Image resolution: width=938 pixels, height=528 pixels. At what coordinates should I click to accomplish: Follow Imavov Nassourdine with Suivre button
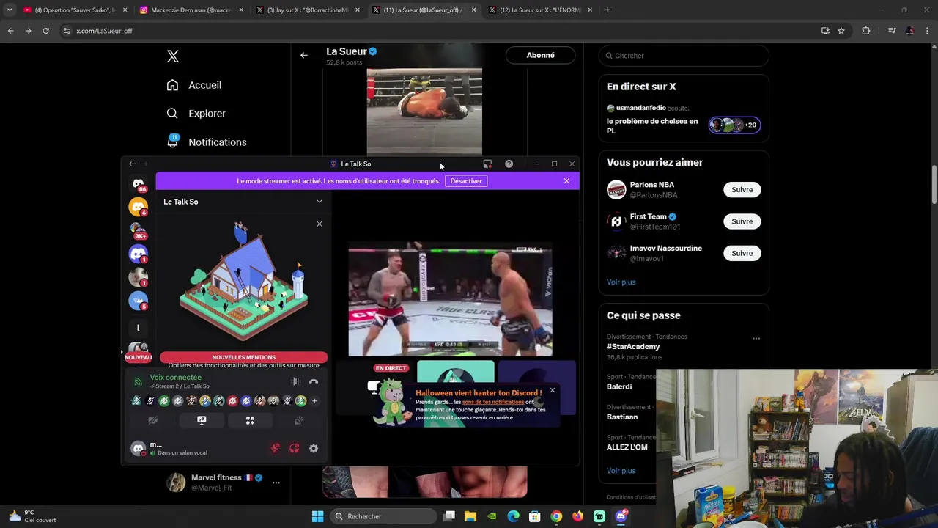pos(742,253)
